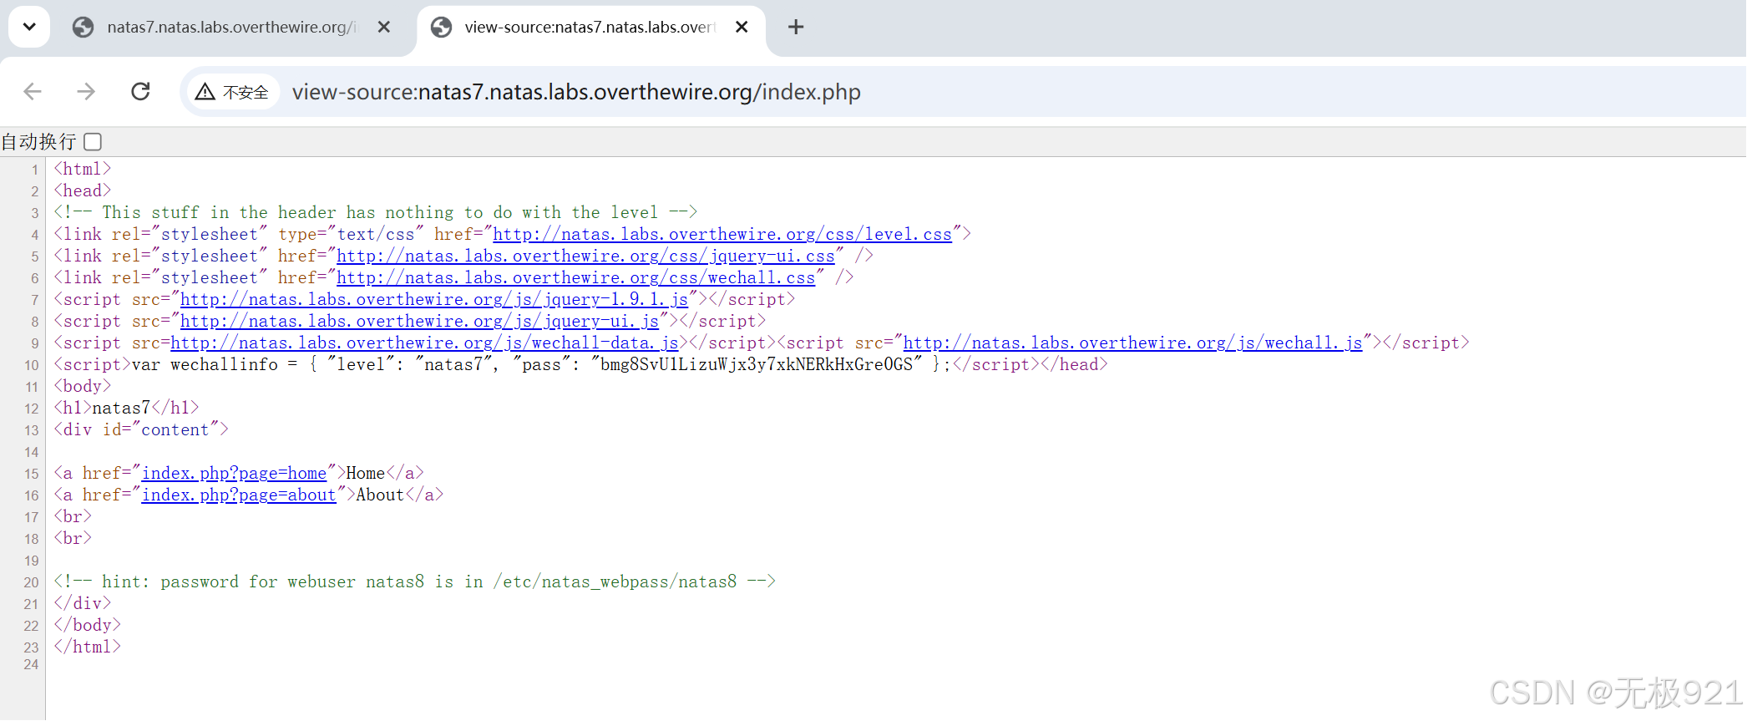Click the 'Home' anchor text on line 15

pyautogui.click(x=366, y=474)
